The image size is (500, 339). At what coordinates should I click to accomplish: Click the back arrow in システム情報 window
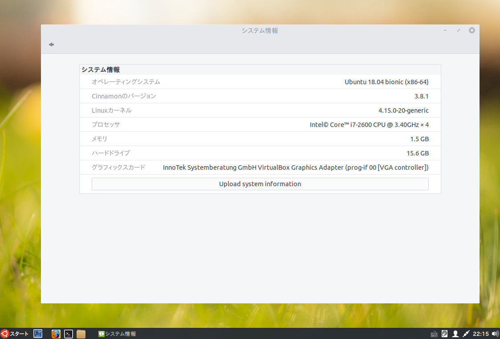tap(51, 44)
